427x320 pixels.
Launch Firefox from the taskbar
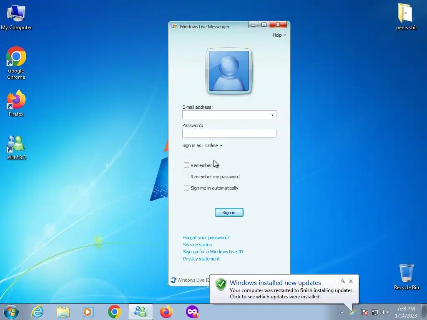tap(166, 312)
